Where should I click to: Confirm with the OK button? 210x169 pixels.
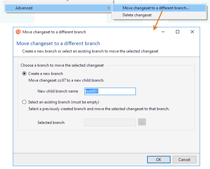tap(159, 159)
